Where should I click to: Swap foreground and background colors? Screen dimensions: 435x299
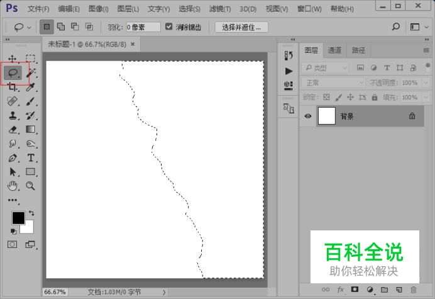click(x=31, y=213)
